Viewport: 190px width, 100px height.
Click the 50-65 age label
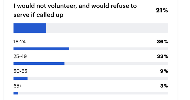[x=20, y=71]
